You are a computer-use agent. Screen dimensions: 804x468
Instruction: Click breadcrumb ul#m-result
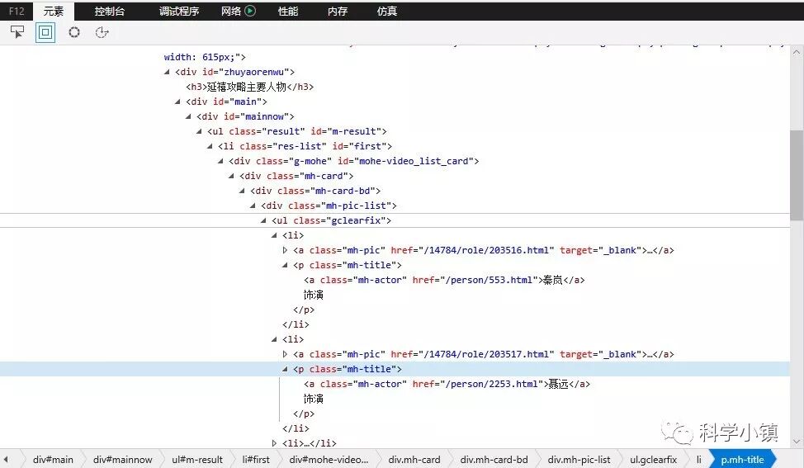(197, 459)
